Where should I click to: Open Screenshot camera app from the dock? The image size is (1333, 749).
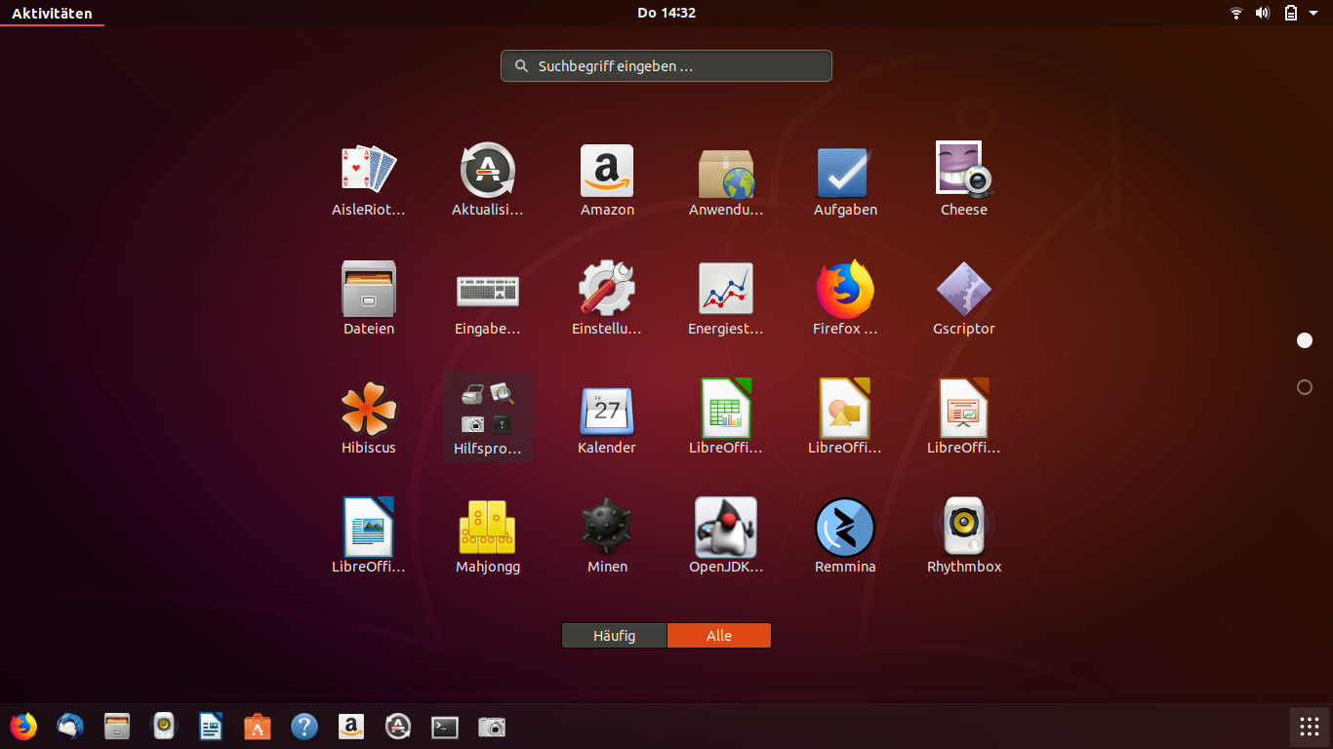pos(492,727)
